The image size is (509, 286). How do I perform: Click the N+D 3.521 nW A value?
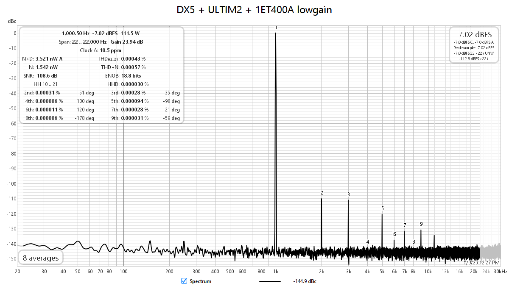tap(49, 58)
